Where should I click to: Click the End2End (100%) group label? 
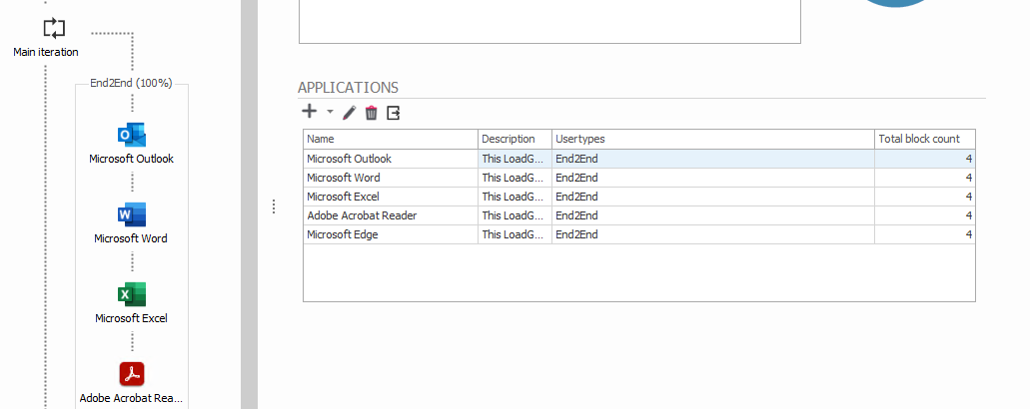pos(132,84)
